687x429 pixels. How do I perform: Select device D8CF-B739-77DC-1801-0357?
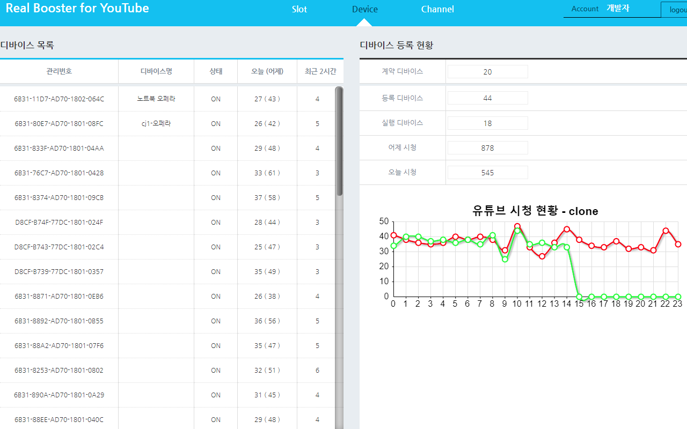pos(59,272)
